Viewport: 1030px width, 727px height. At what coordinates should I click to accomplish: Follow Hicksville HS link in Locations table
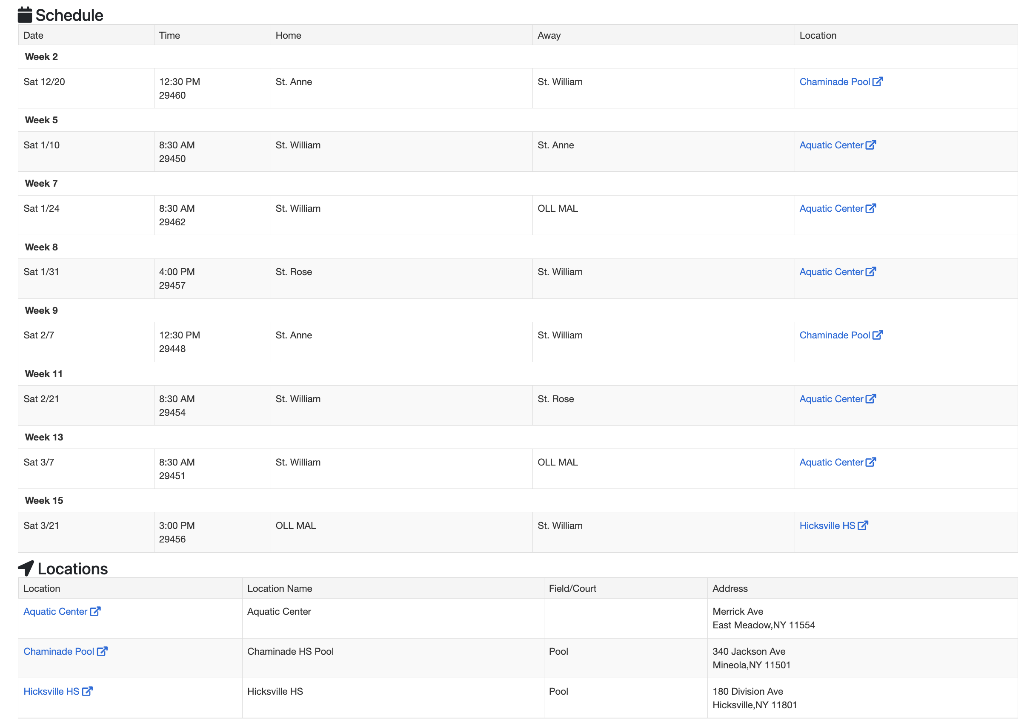tap(51, 691)
